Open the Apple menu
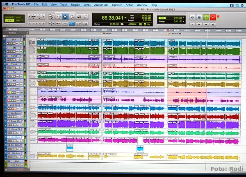 point(7,4)
